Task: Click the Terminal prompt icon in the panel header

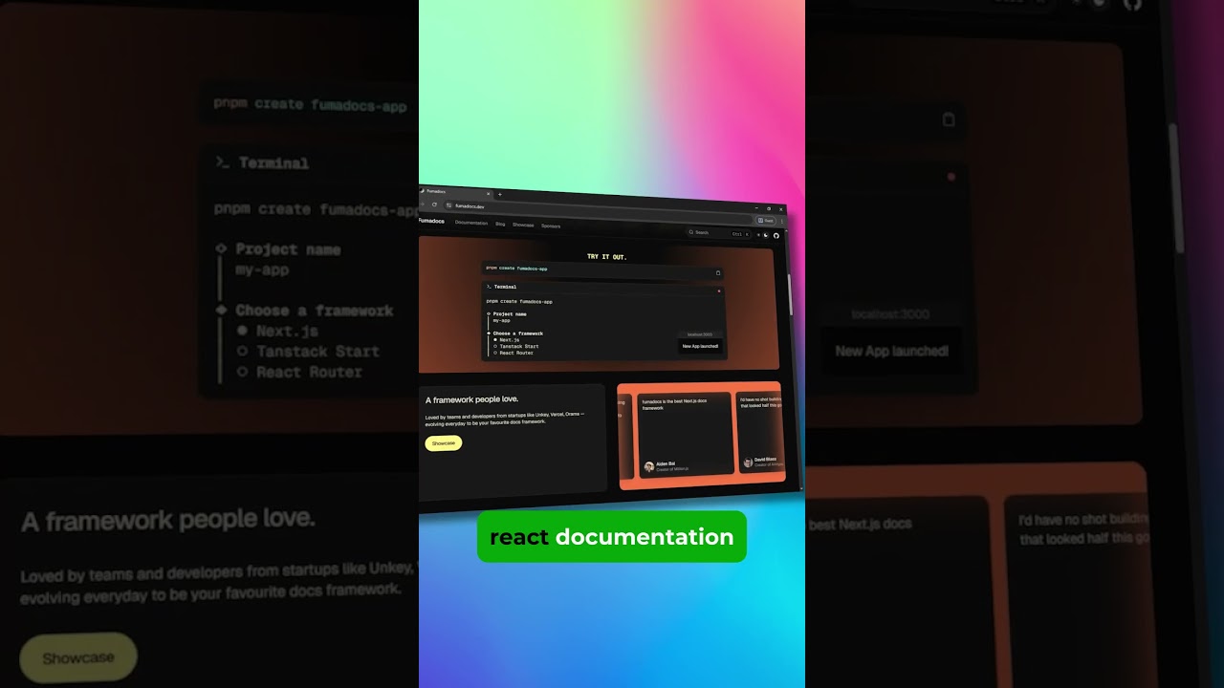Action: pos(489,287)
